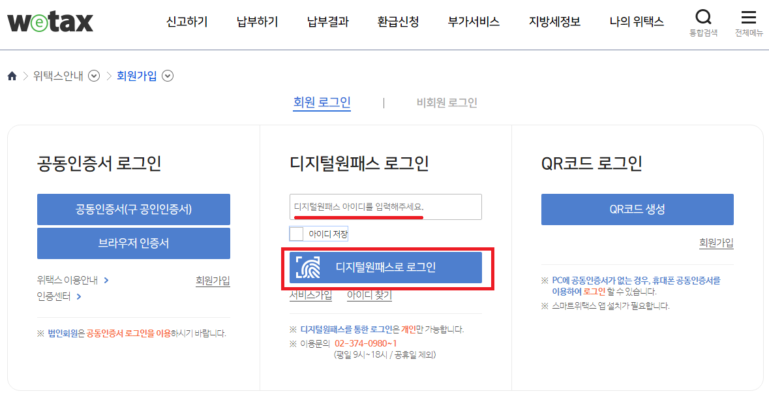Viewport: 769px width, 402px height.
Task: Open the 전체메뉴 hamburger menu
Action: click(748, 18)
